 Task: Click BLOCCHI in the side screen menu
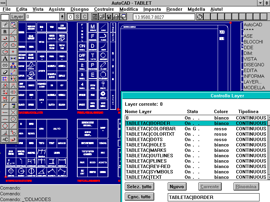tap(253, 42)
